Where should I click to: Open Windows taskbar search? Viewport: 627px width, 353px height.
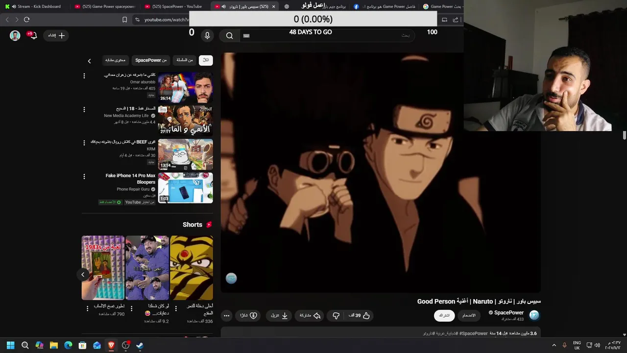coord(25,345)
